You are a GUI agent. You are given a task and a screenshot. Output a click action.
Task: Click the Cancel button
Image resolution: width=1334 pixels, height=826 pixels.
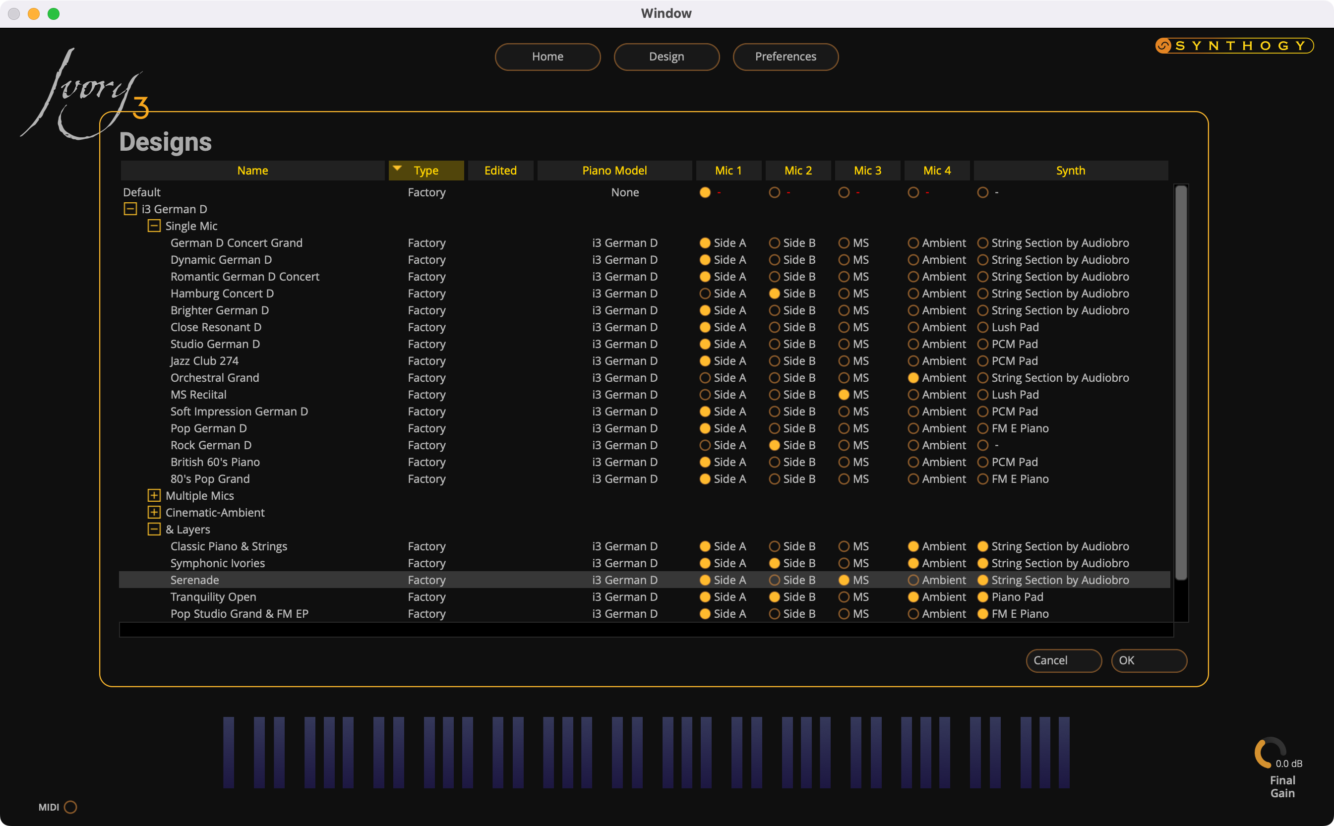(x=1064, y=660)
